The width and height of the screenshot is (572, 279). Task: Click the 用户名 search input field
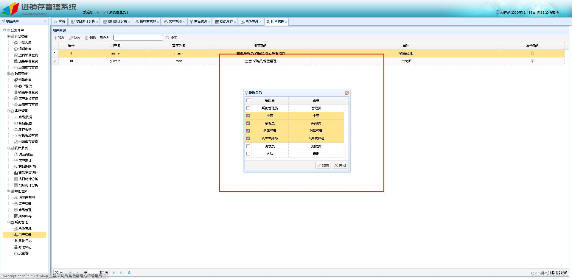point(138,38)
